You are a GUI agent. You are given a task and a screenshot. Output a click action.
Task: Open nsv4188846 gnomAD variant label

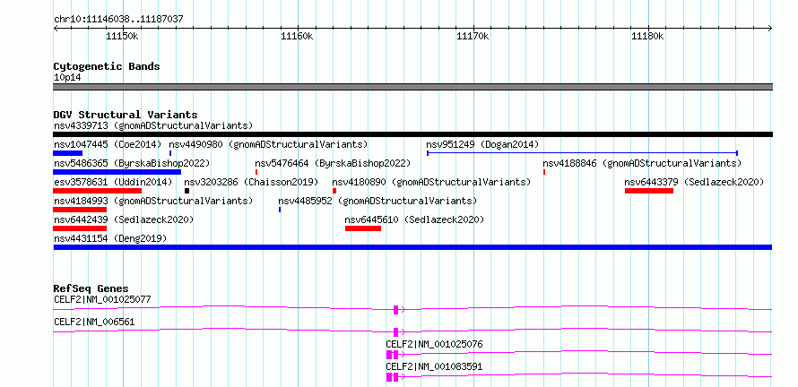(642, 164)
